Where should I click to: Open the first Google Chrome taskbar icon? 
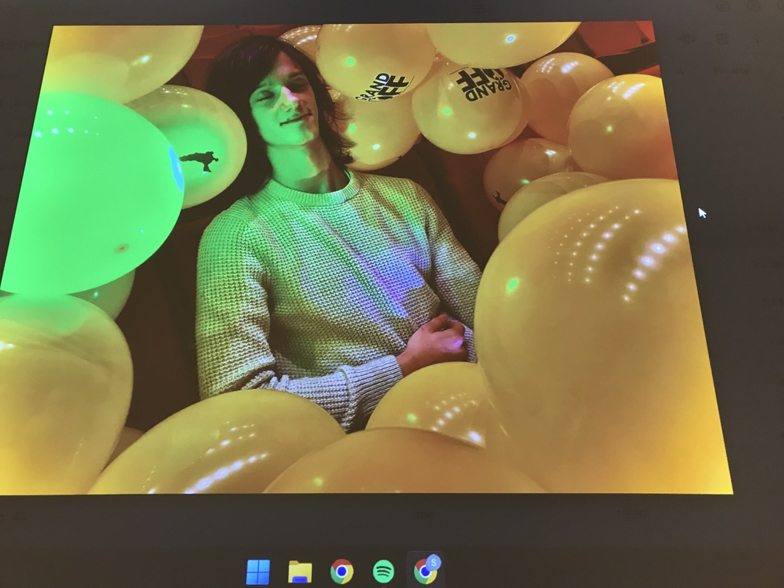coord(341,572)
